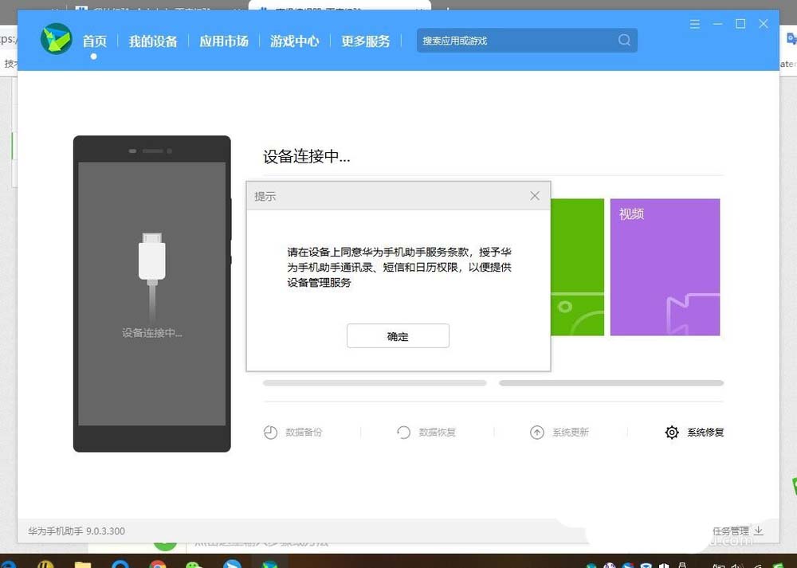Open the 我的设备 tab
The height and width of the screenshot is (568, 797).
pyautogui.click(x=153, y=41)
